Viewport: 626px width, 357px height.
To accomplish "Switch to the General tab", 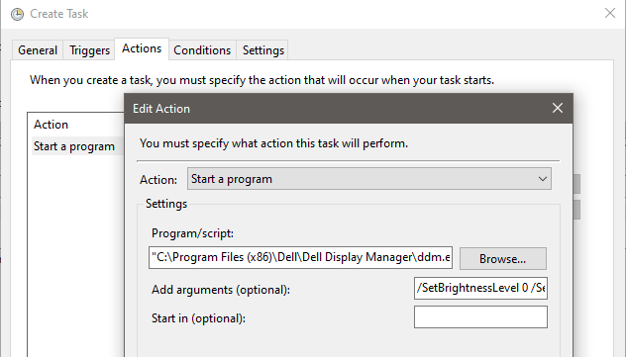I will [38, 50].
